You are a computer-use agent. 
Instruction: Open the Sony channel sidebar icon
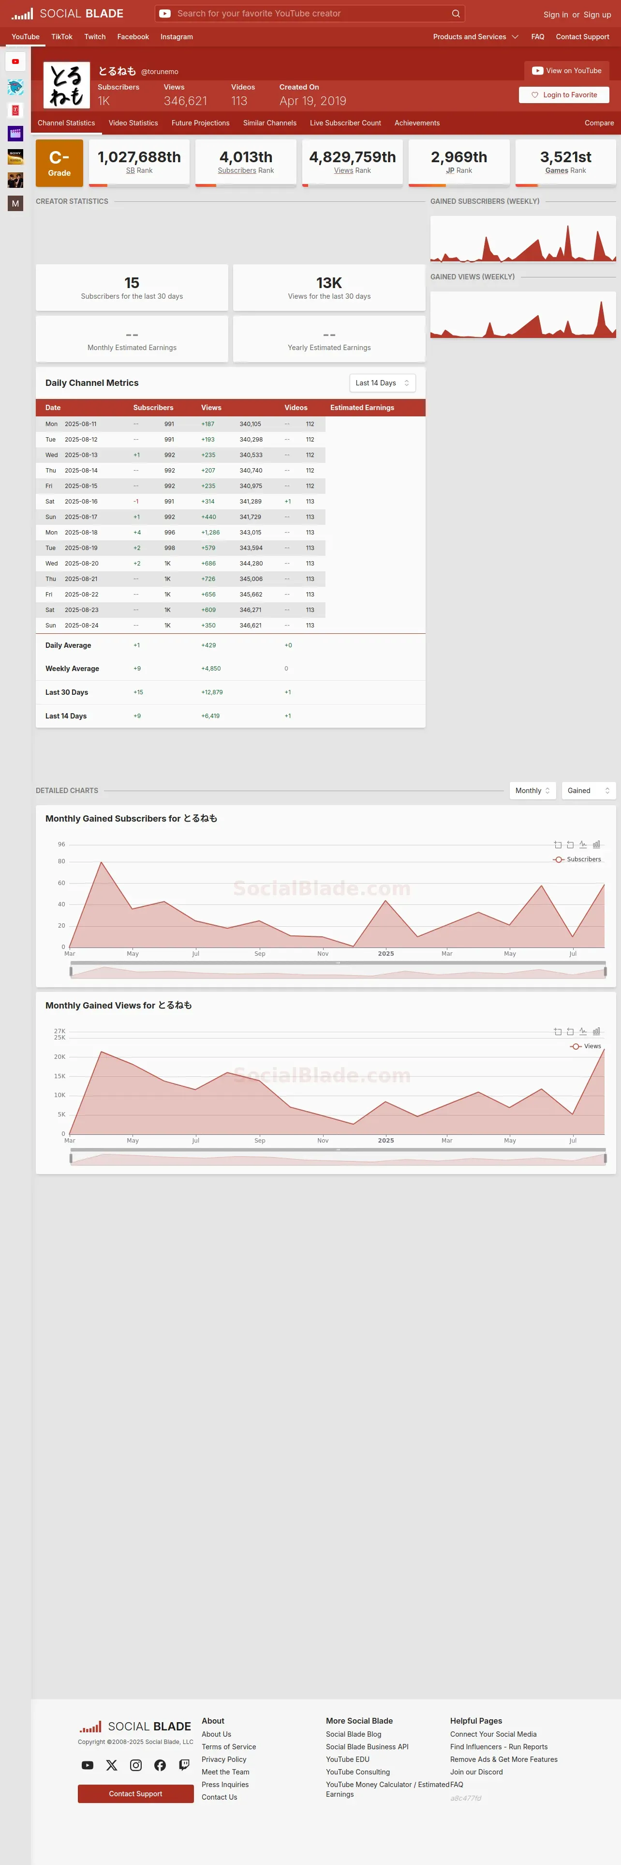[15, 156]
